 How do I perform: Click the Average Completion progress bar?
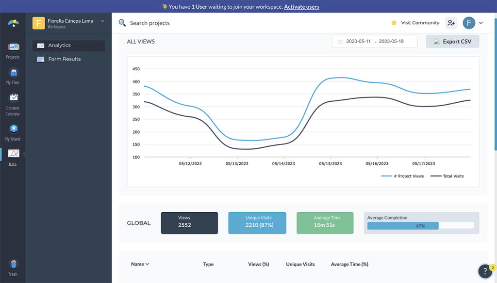click(x=420, y=225)
